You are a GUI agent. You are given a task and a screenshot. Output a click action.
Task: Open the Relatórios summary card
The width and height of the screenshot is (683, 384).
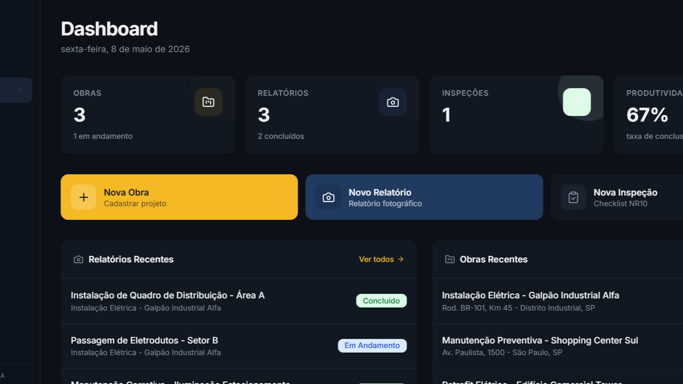coord(332,115)
